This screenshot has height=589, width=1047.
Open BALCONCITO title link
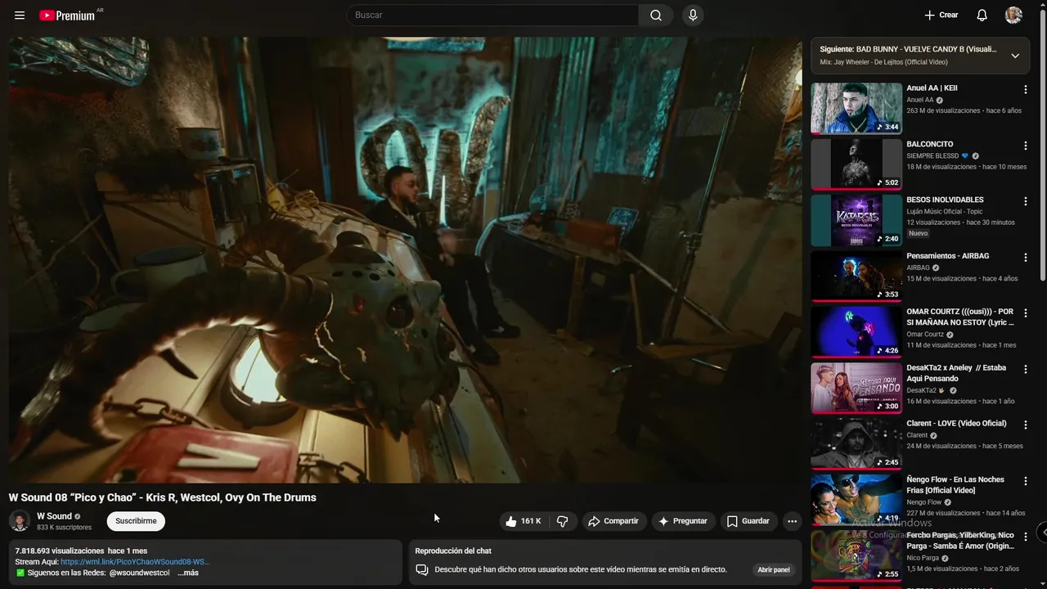tap(929, 144)
